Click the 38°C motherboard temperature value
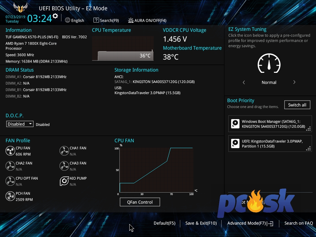This screenshot has width=316, height=237. pos(171,57)
